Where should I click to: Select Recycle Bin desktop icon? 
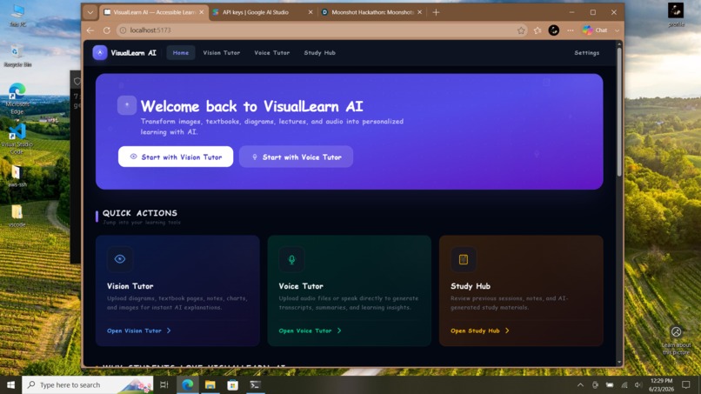click(x=17, y=56)
